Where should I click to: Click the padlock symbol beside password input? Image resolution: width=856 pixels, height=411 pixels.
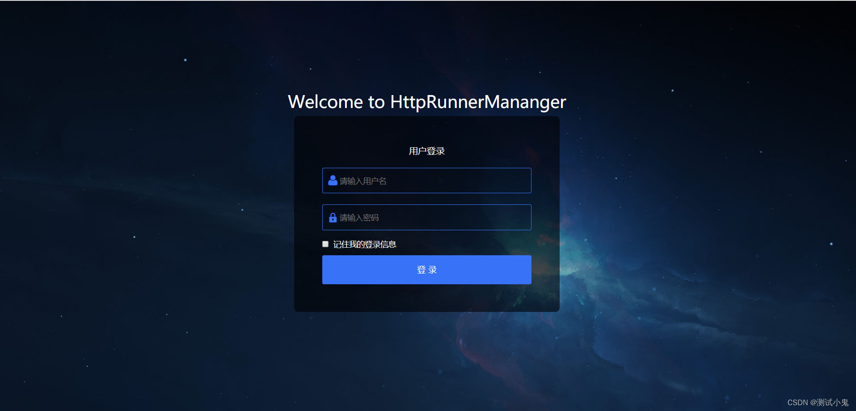[x=333, y=217]
